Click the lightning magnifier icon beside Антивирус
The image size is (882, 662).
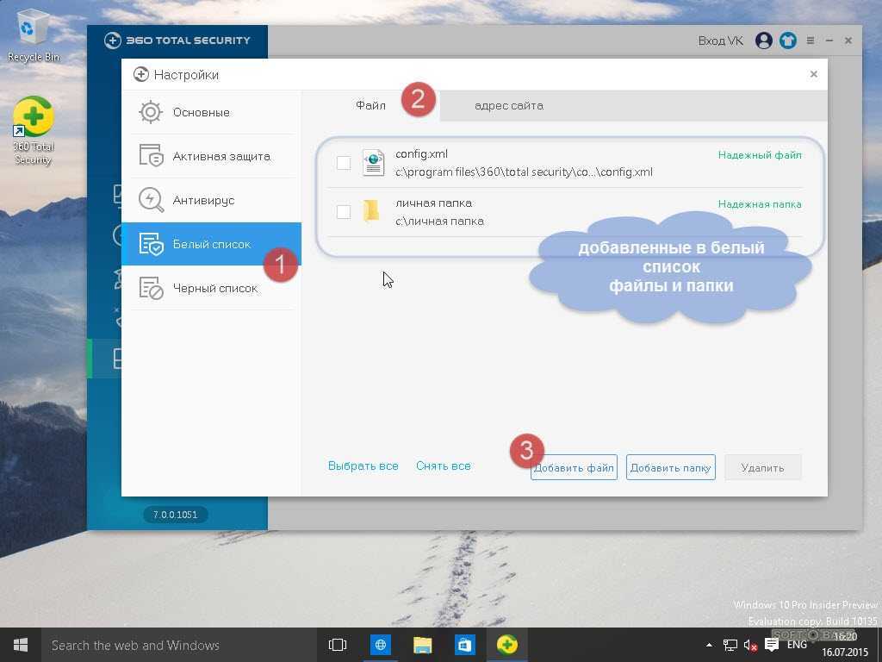pyautogui.click(x=151, y=200)
